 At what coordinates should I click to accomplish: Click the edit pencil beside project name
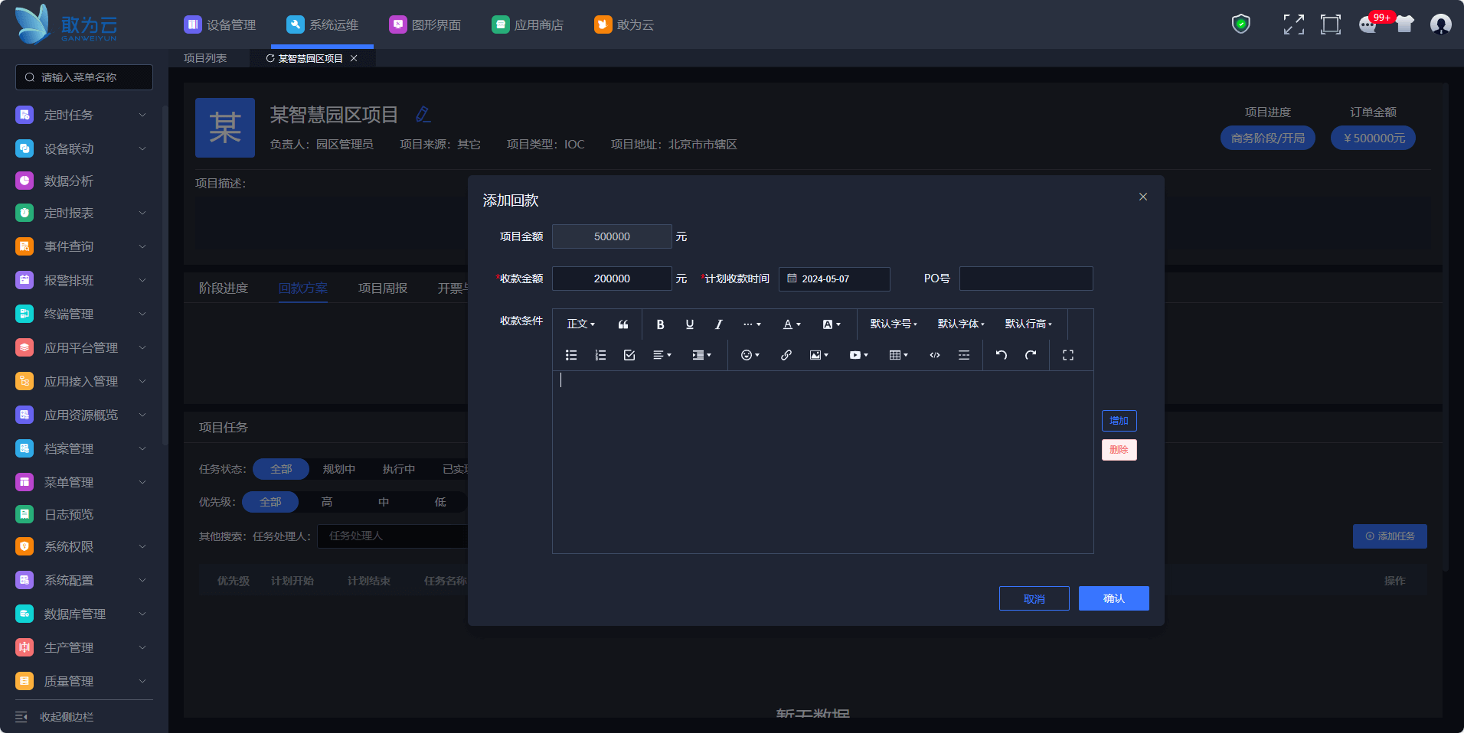pyautogui.click(x=423, y=115)
